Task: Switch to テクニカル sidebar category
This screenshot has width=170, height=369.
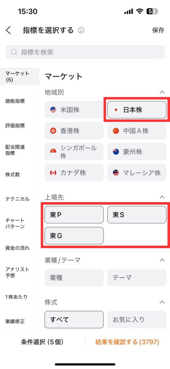Action: point(17,199)
